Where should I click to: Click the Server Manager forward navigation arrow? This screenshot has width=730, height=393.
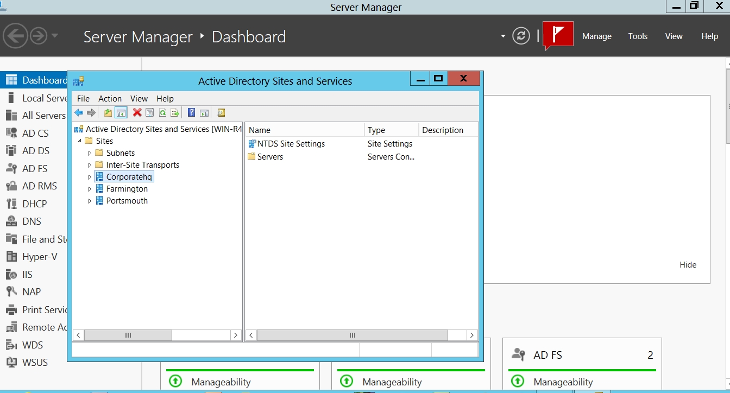click(39, 36)
